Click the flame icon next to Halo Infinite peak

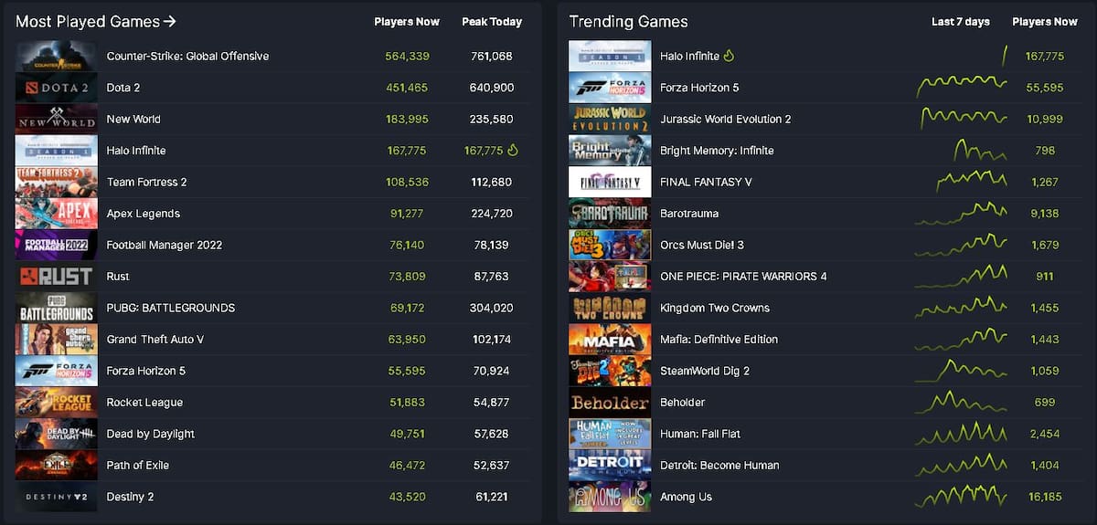(x=513, y=150)
